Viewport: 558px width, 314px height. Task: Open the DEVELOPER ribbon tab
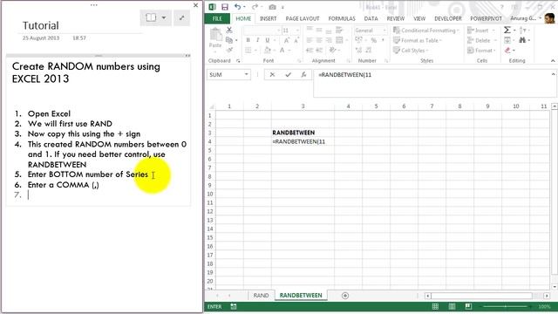[x=447, y=18]
